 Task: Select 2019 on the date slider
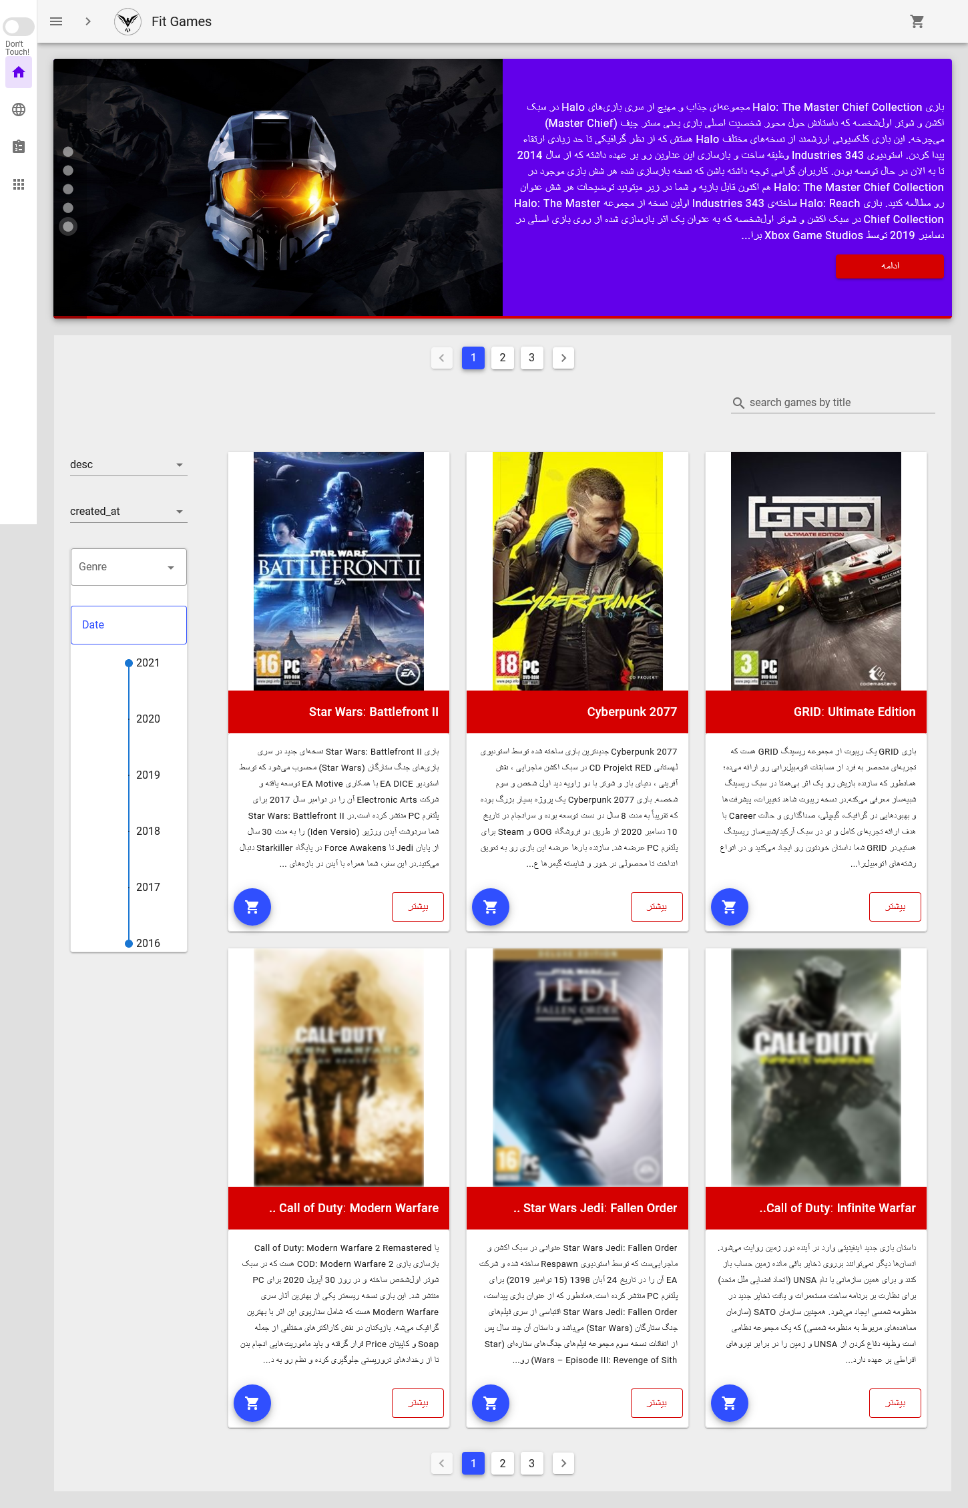tap(148, 775)
